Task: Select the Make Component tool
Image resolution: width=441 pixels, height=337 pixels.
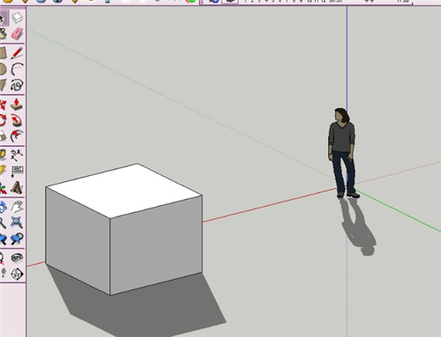Action: [x=17, y=18]
